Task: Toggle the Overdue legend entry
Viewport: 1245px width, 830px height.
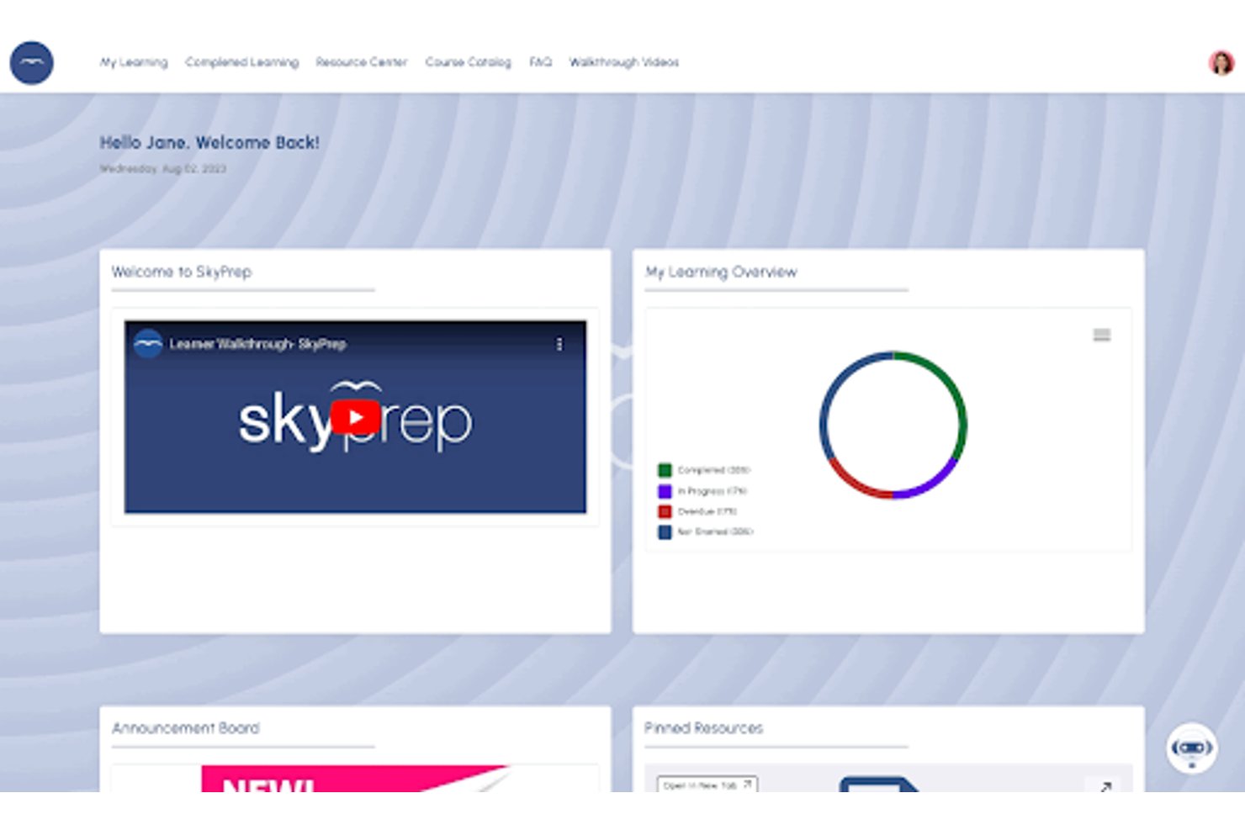Action: pos(697,511)
